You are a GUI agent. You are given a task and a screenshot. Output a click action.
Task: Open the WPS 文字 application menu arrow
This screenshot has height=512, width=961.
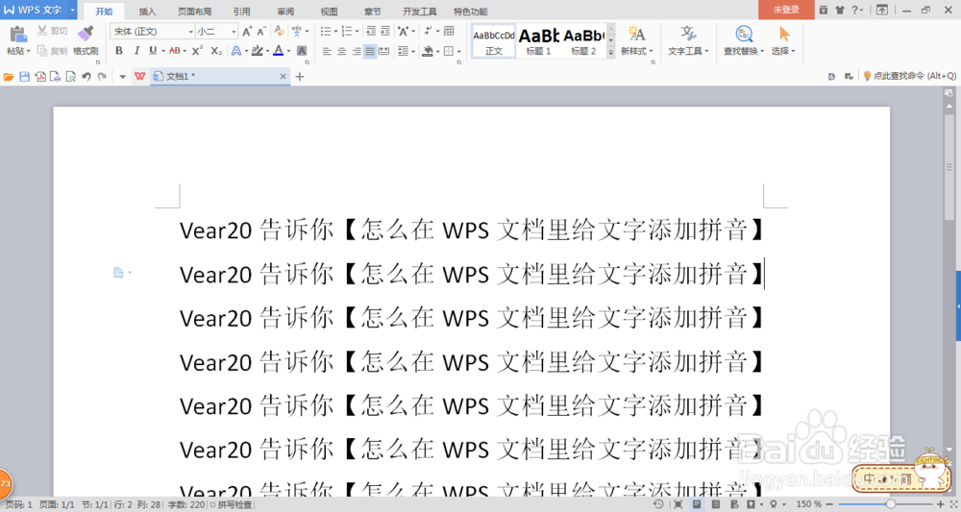pos(72,10)
